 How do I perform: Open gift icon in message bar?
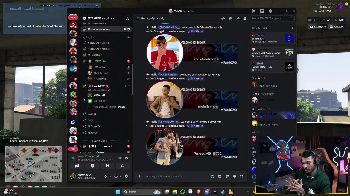point(212,176)
